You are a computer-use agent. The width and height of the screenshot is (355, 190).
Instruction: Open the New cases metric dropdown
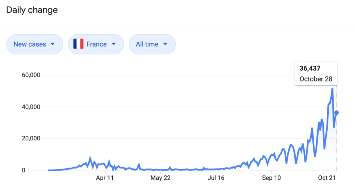click(34, 44)
